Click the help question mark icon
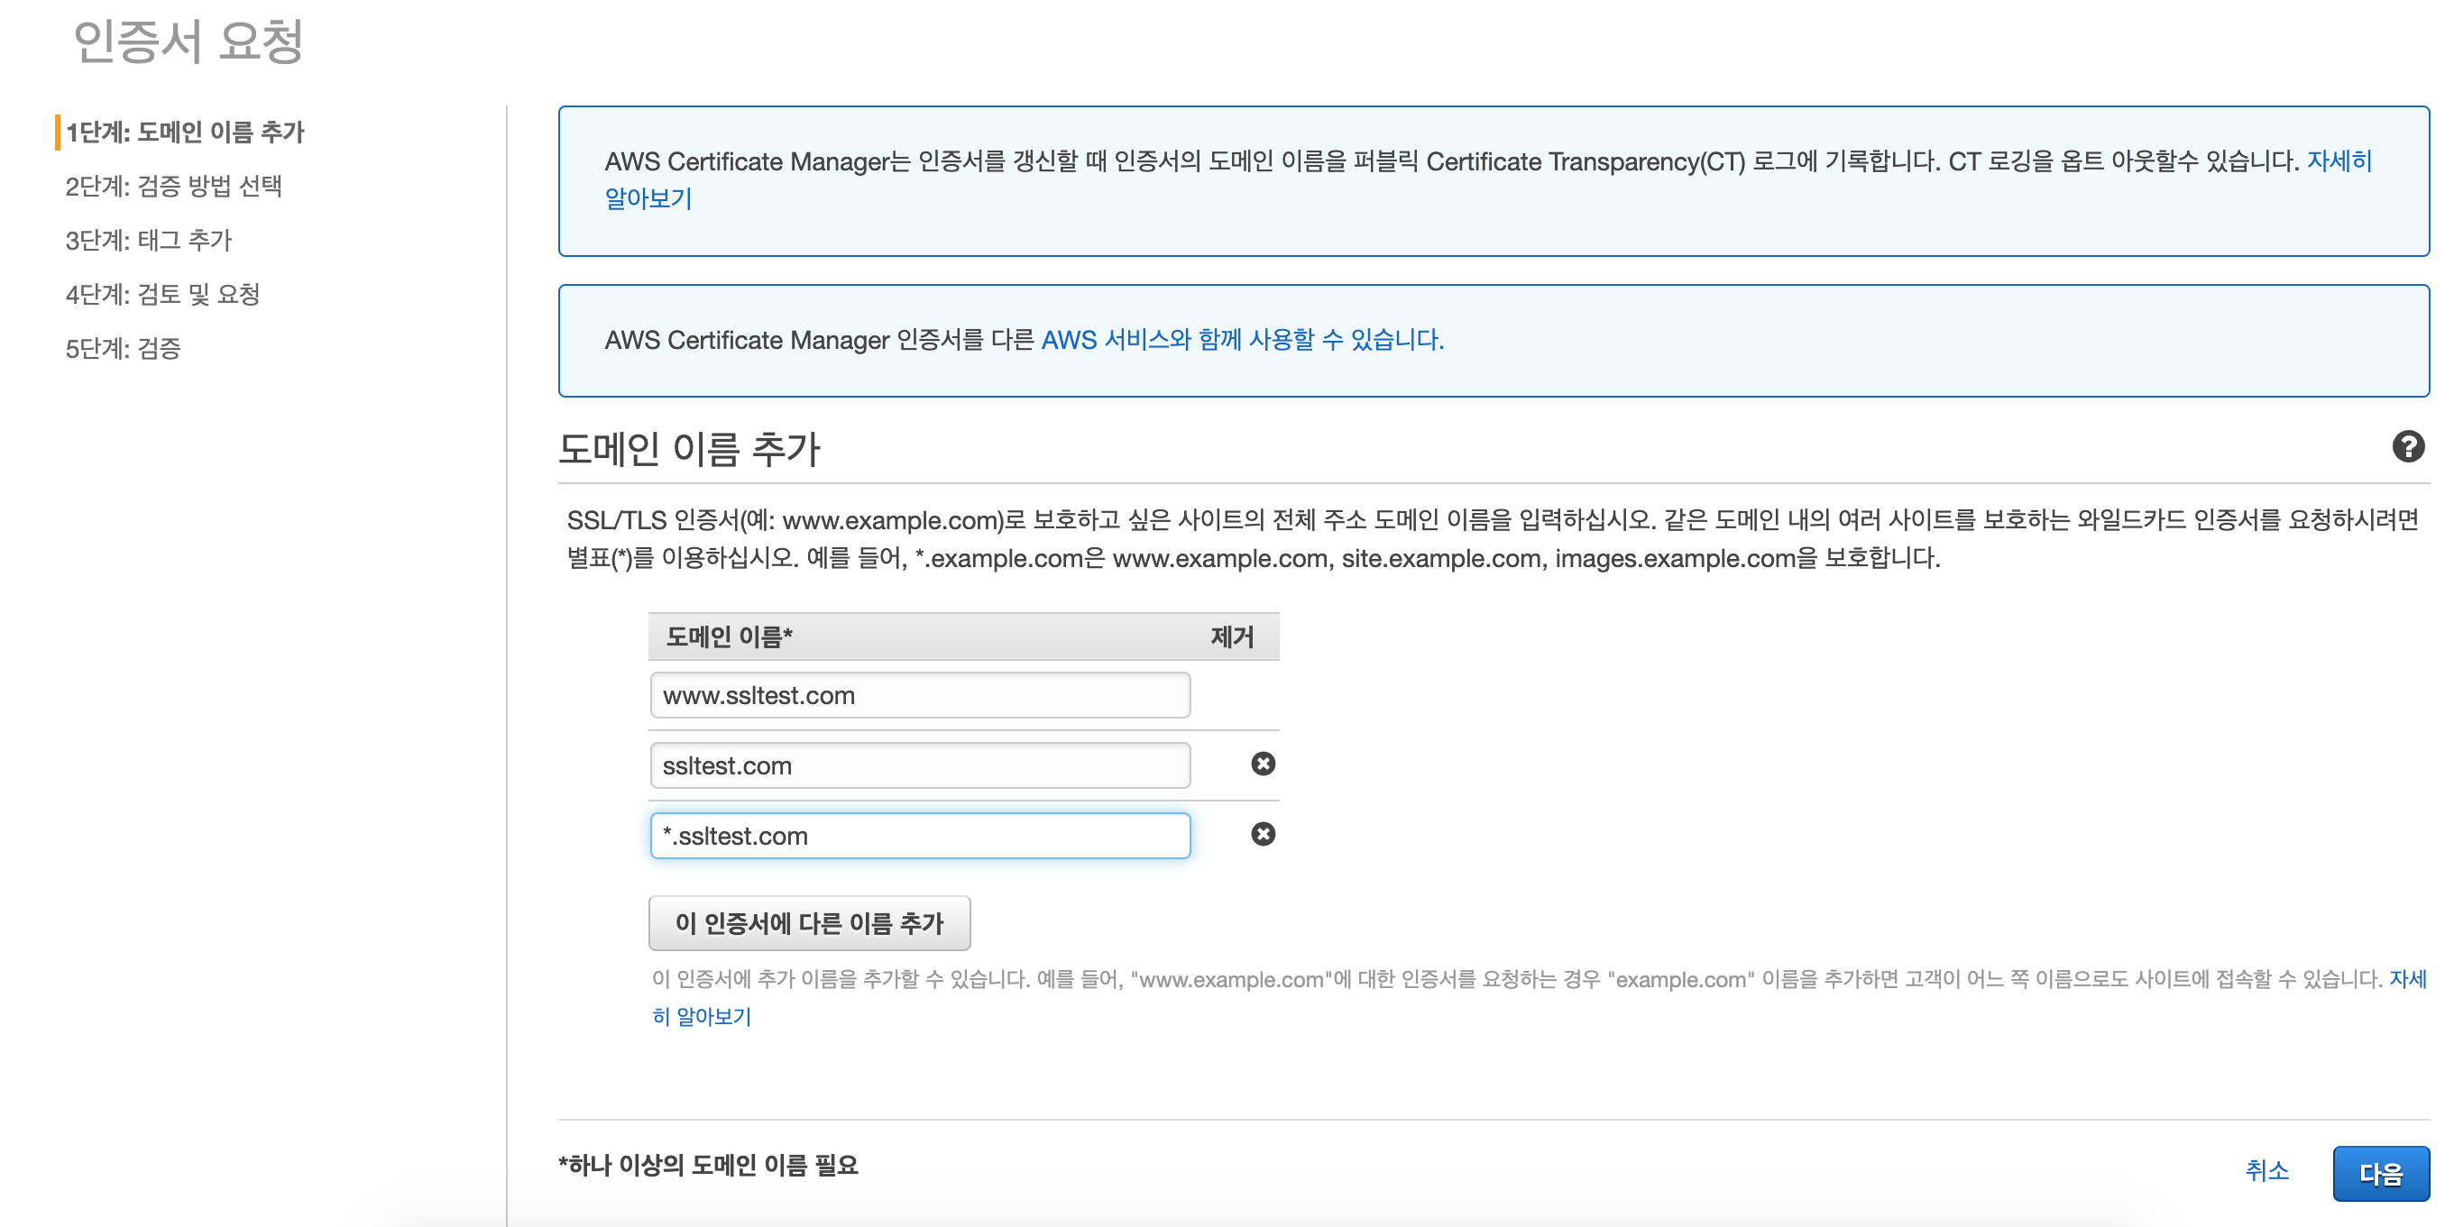This screenshot has height=1227, width=2454. point(2407,447)
